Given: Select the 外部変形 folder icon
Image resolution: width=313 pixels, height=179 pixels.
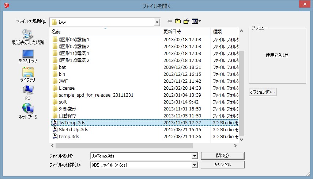Looking at the screenshot, I should point(55,109).
